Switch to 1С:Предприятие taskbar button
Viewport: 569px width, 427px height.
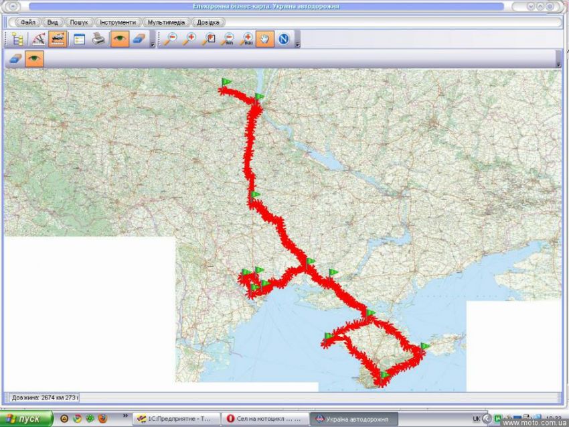coord(174,418)
